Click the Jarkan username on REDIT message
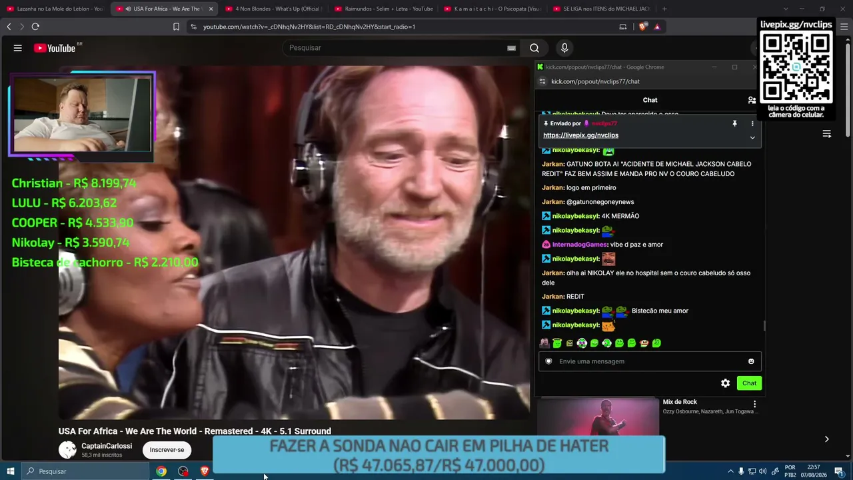This screenshot has width=853, height=480. [553, 297]
